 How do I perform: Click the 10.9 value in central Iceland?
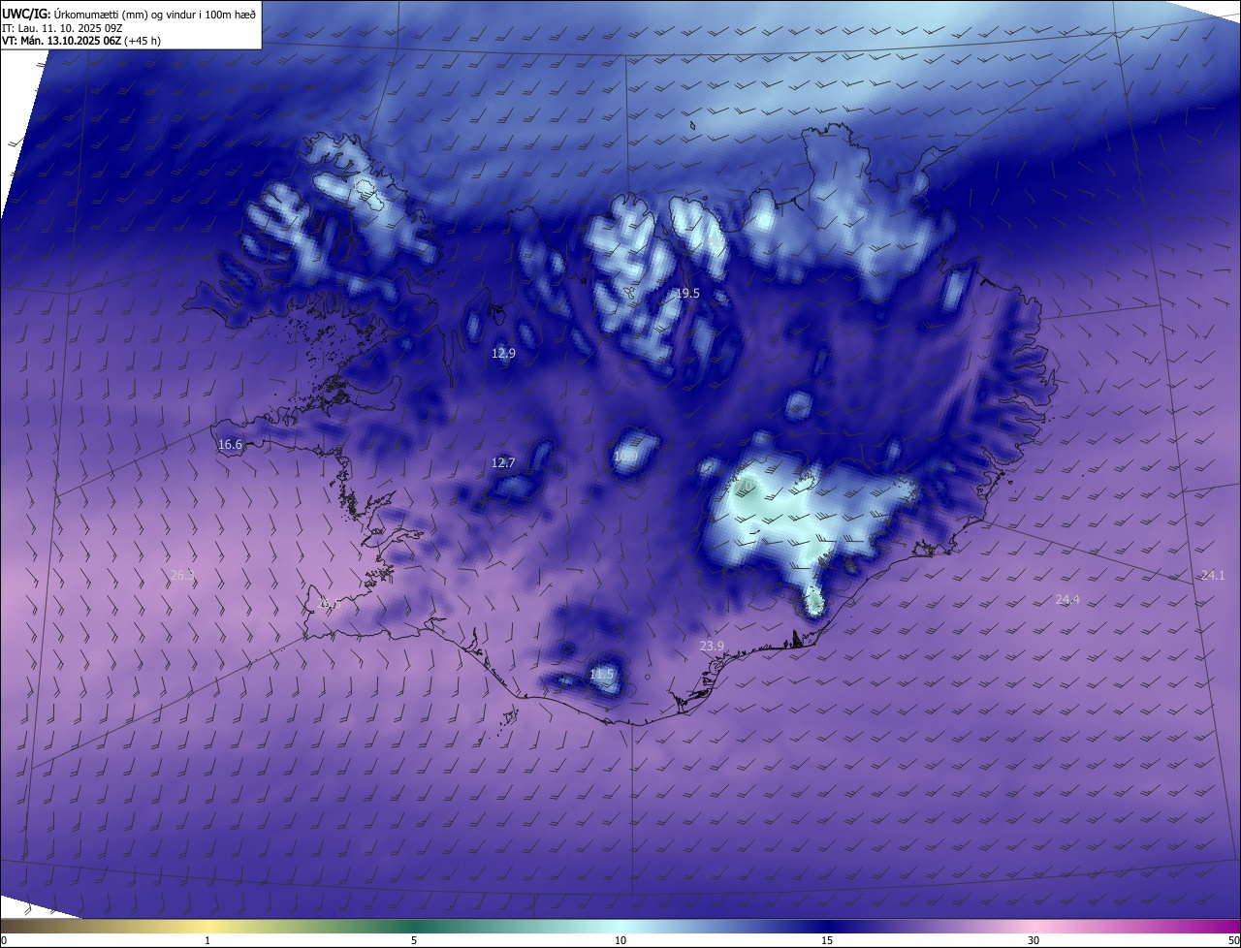626,457
